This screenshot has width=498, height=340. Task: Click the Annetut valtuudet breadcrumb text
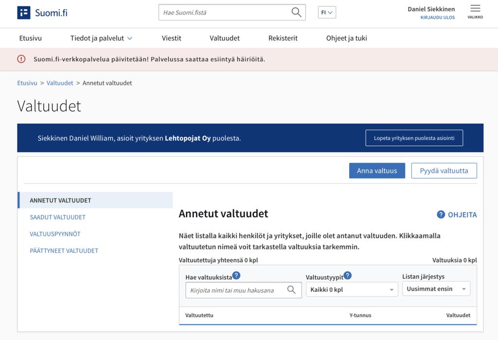[x=107, y=83]
